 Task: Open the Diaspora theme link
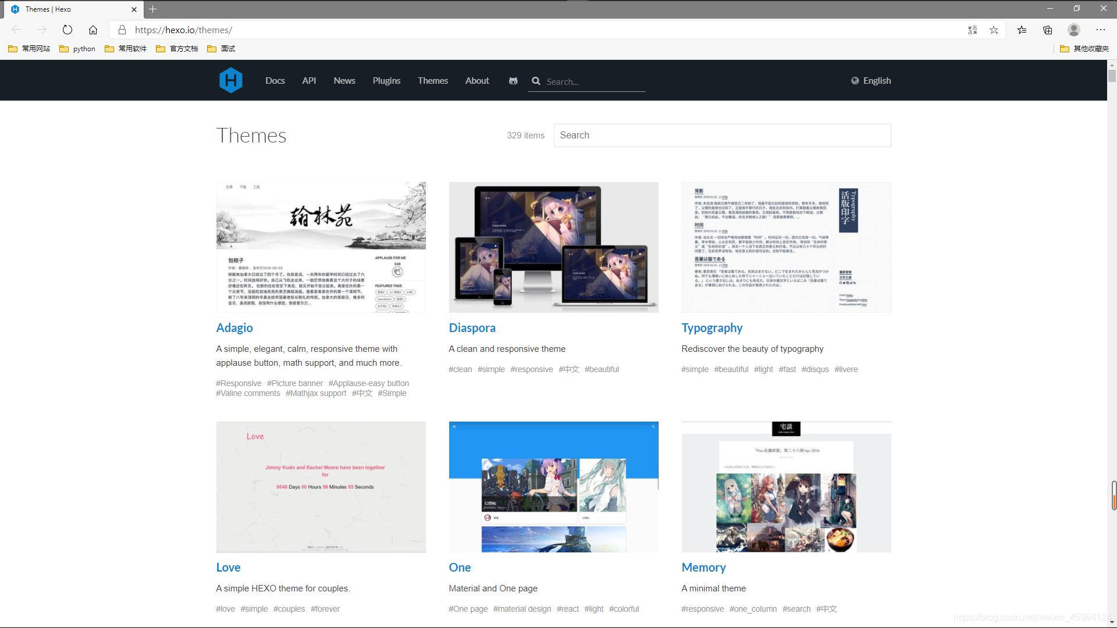pos(472,328)
